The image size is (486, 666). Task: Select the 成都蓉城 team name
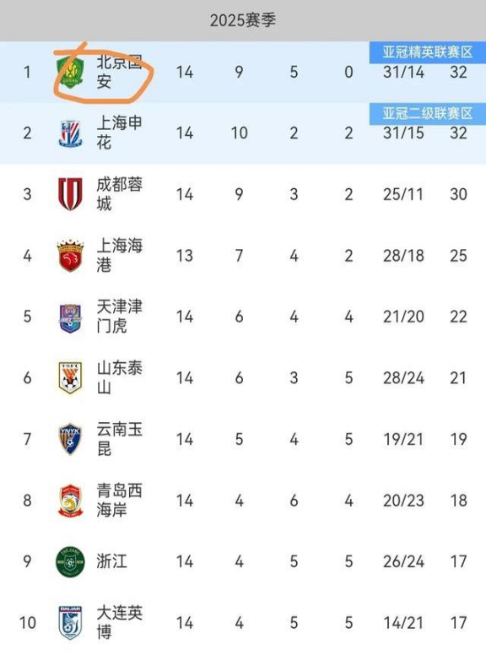pos(119,194)
